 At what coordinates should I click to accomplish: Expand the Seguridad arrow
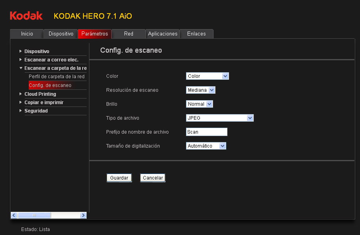click(x=21, y=111)
